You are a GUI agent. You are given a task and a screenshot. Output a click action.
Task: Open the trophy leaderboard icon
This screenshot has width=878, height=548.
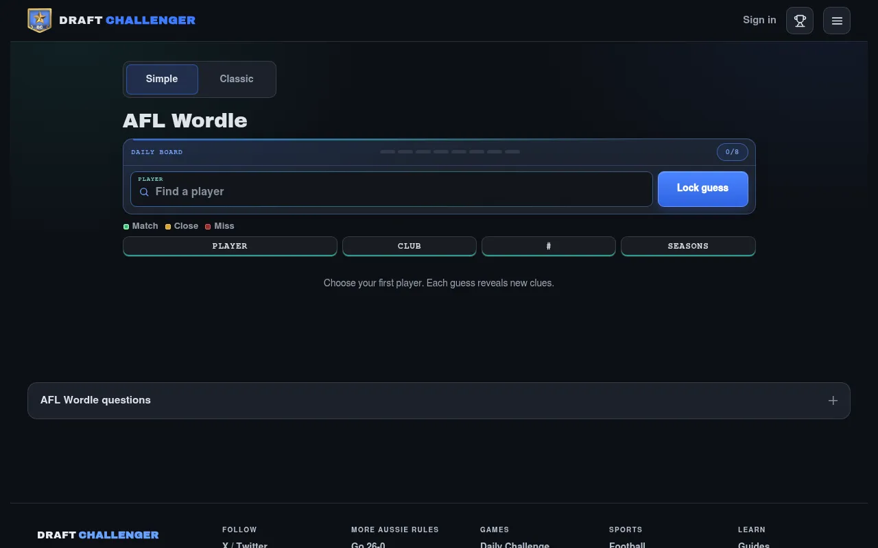[x=800, y=21]
